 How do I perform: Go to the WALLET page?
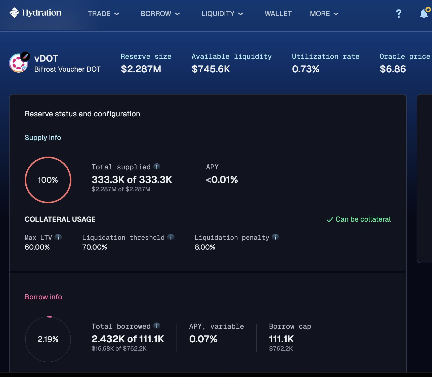[278, 14]
